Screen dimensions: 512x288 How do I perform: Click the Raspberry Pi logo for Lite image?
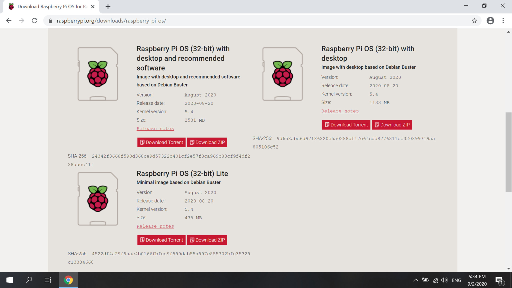[98, 199]
